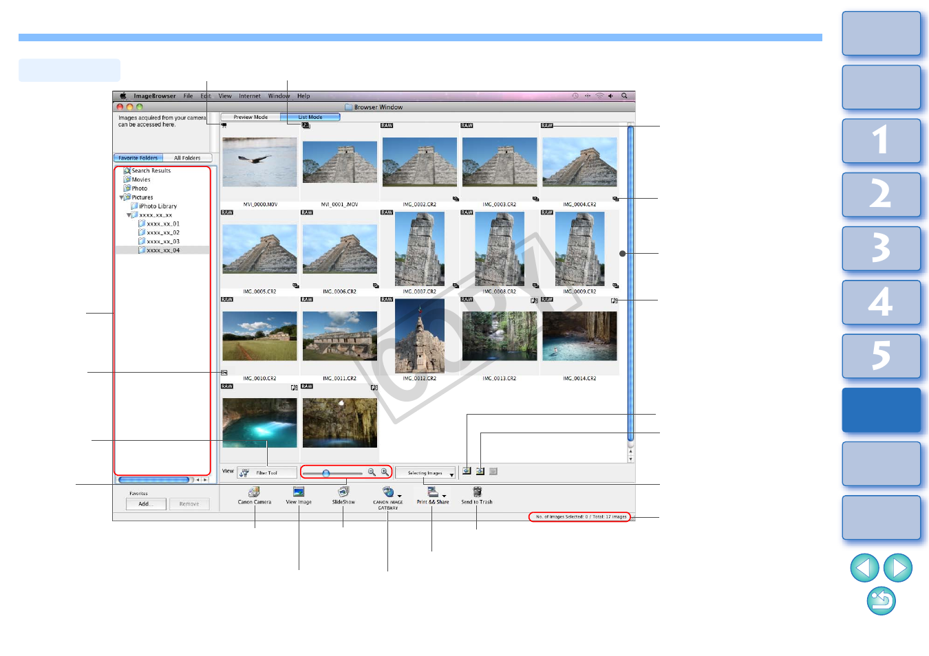929x656 pixels.
Task: Click the return-to-previous-view icon
Action: pyautogui.click(x=882, y=601)
